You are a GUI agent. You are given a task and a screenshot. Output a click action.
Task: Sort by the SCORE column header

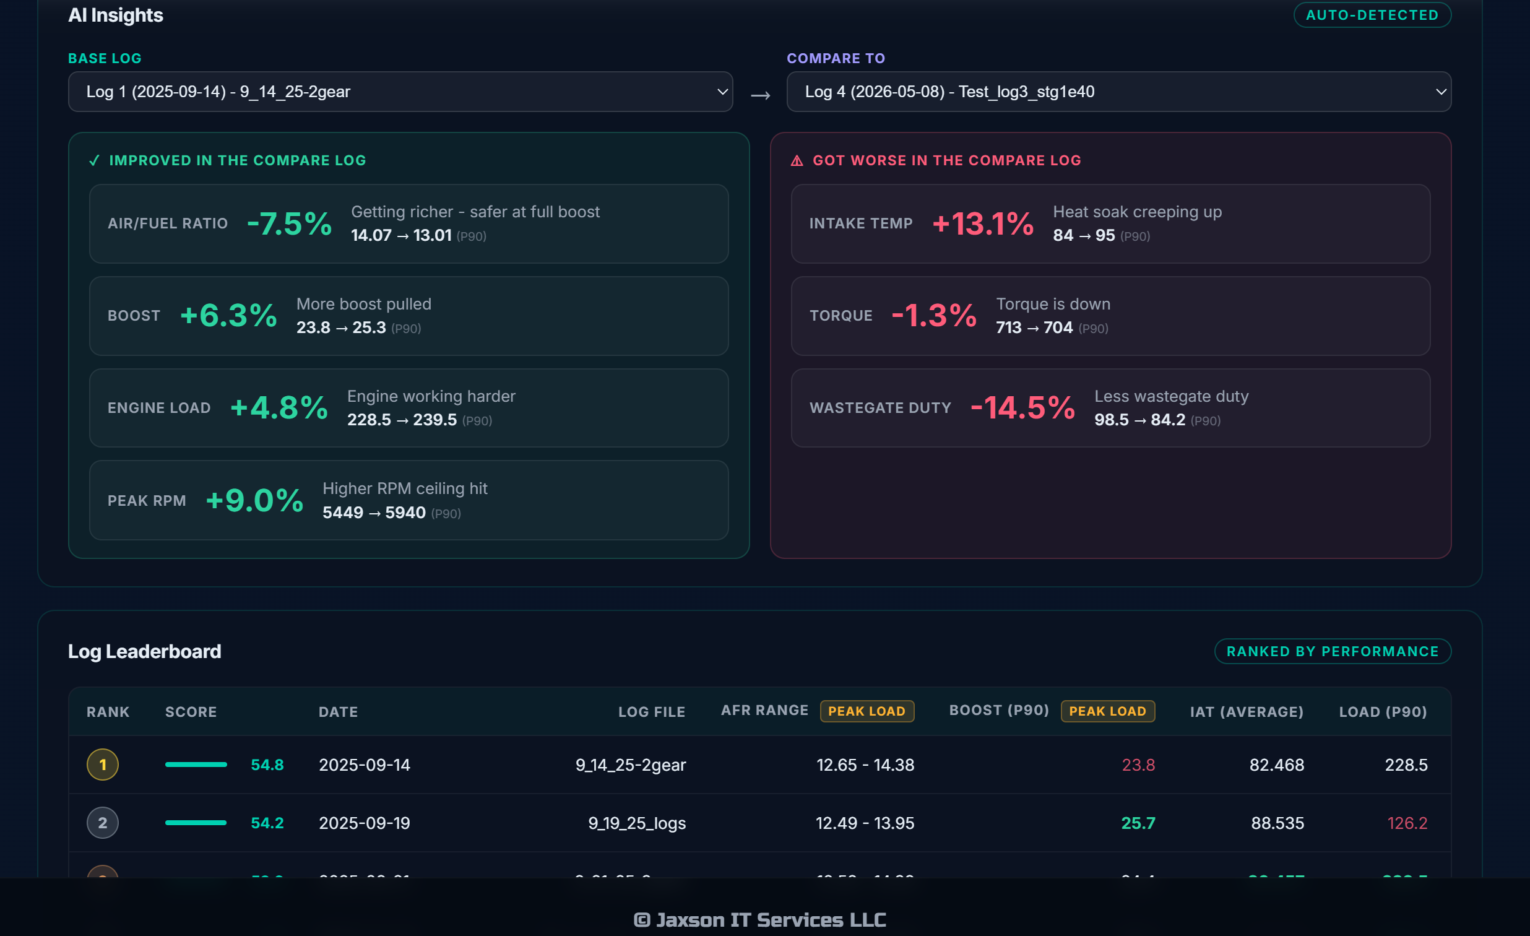[191, 712]
